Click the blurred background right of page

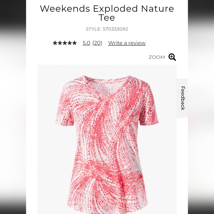click(x=201, y=107)
